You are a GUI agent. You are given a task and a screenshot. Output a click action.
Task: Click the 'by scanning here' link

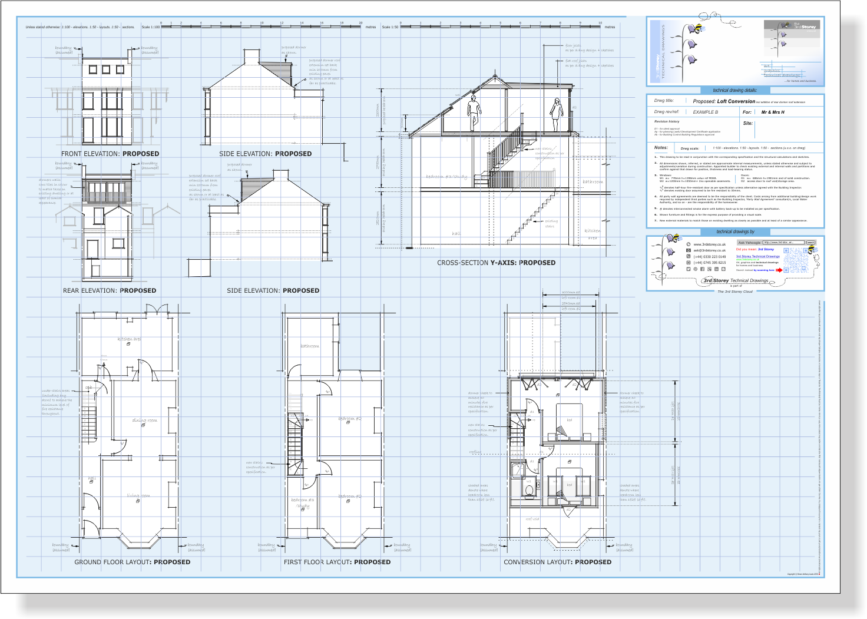coord(764,270)
